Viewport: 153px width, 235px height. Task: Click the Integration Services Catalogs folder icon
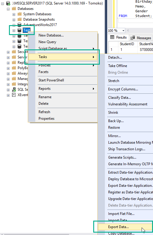pos(14,84)
